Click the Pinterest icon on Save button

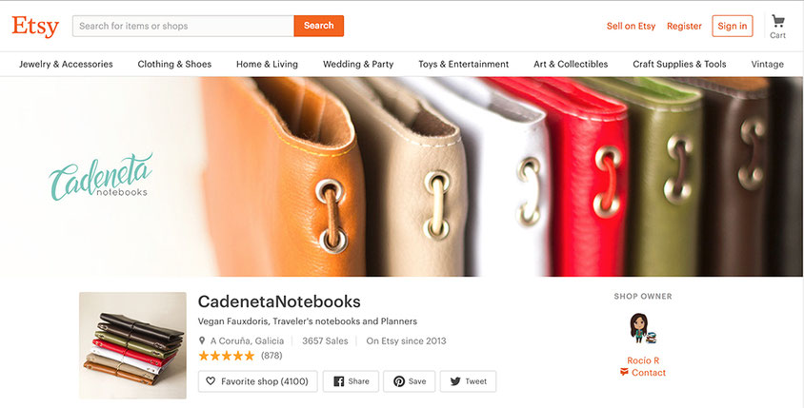[399, 381]
